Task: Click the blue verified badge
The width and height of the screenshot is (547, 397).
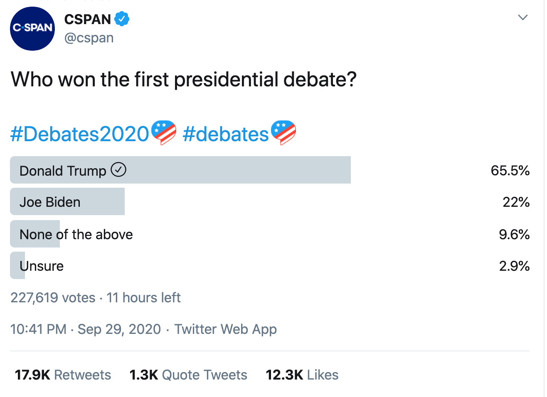Action: pyautogui.click(x=122, y=19)
